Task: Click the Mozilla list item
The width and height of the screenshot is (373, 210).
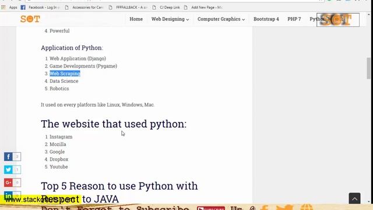Action: [58, 144]
